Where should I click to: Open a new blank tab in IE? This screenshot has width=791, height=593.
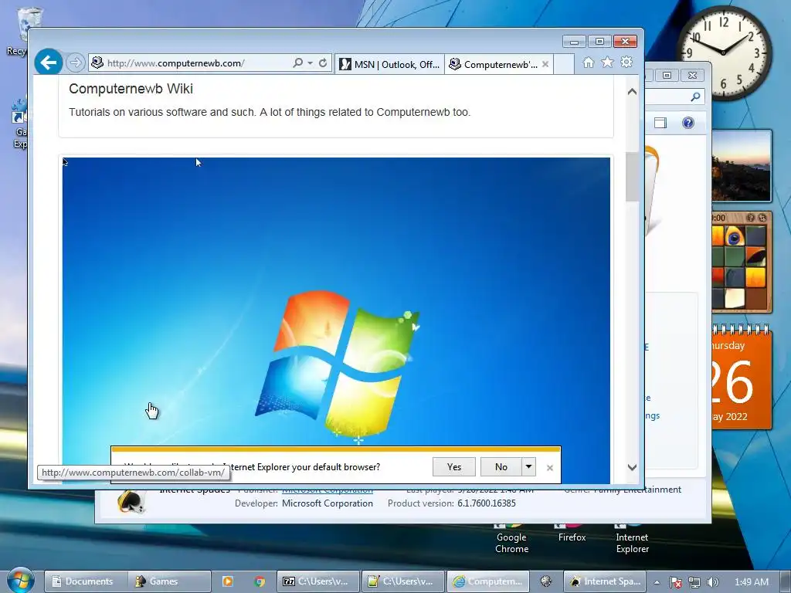(564, 65)
